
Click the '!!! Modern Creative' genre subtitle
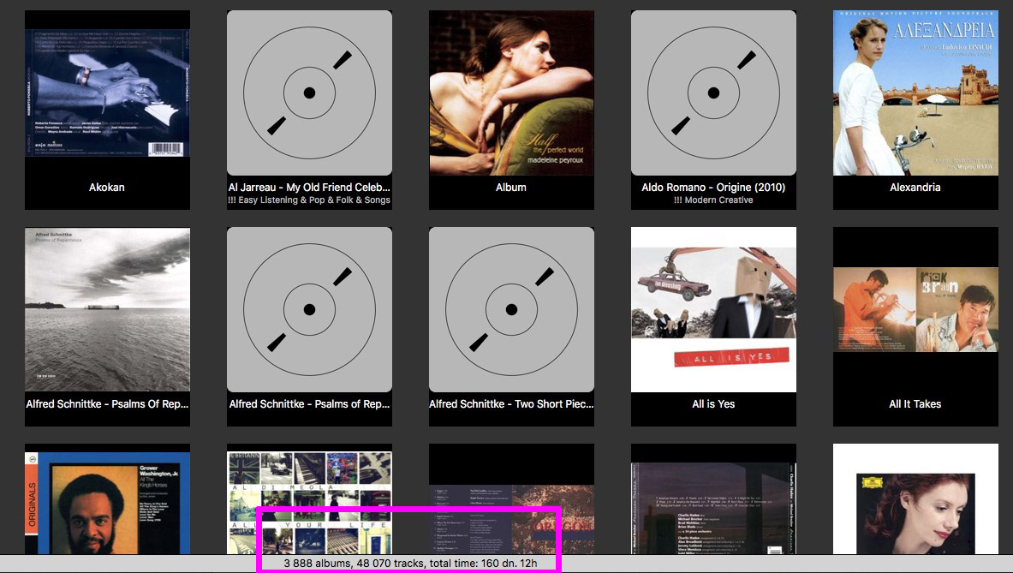(x=713, y=200)
